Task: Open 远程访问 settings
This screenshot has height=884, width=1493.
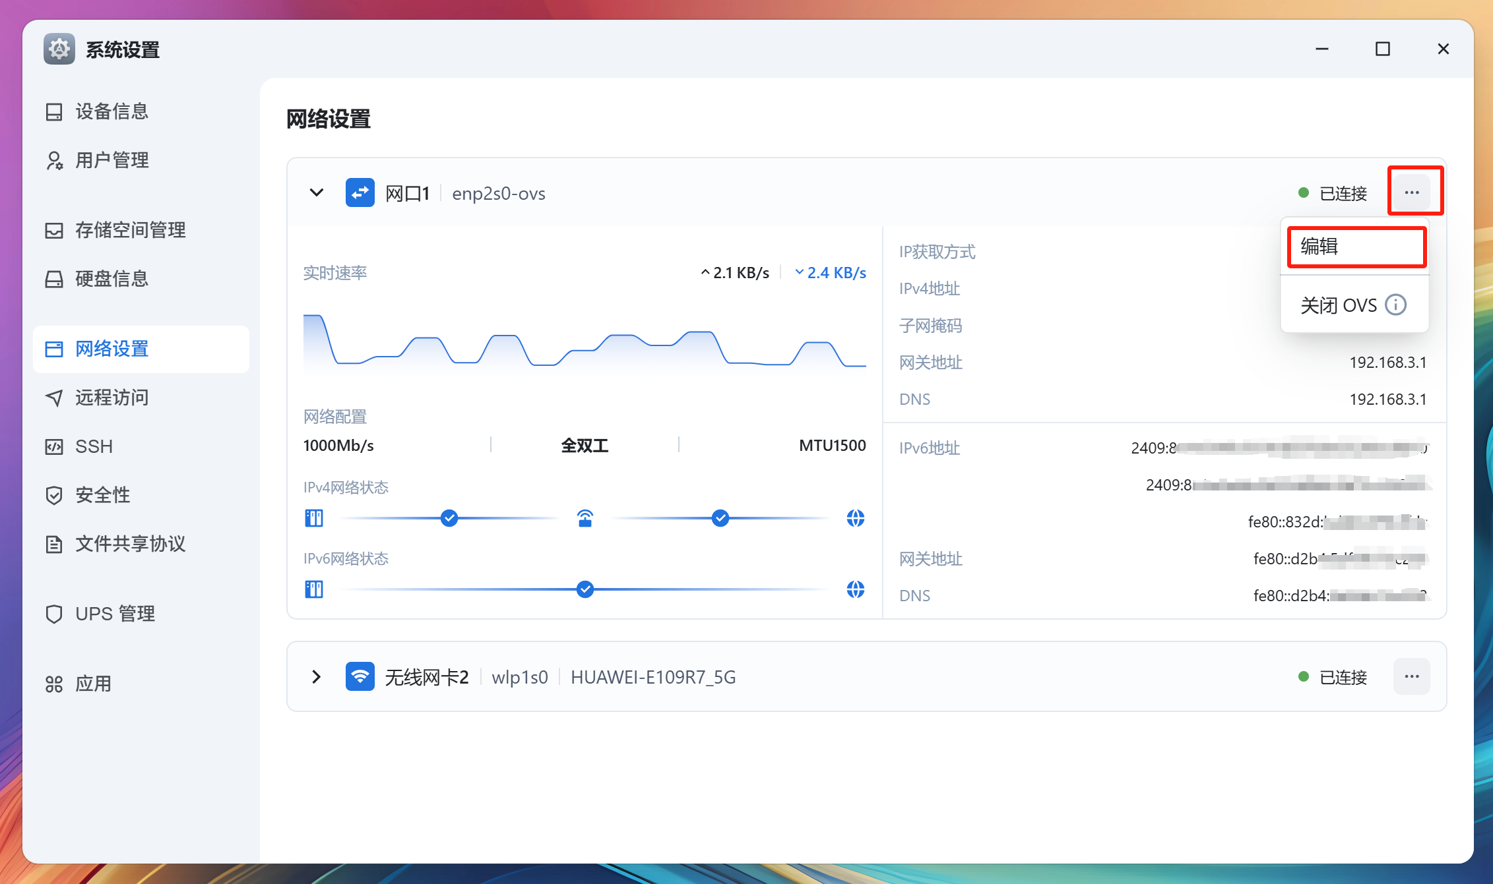Action: coord(110,398)
